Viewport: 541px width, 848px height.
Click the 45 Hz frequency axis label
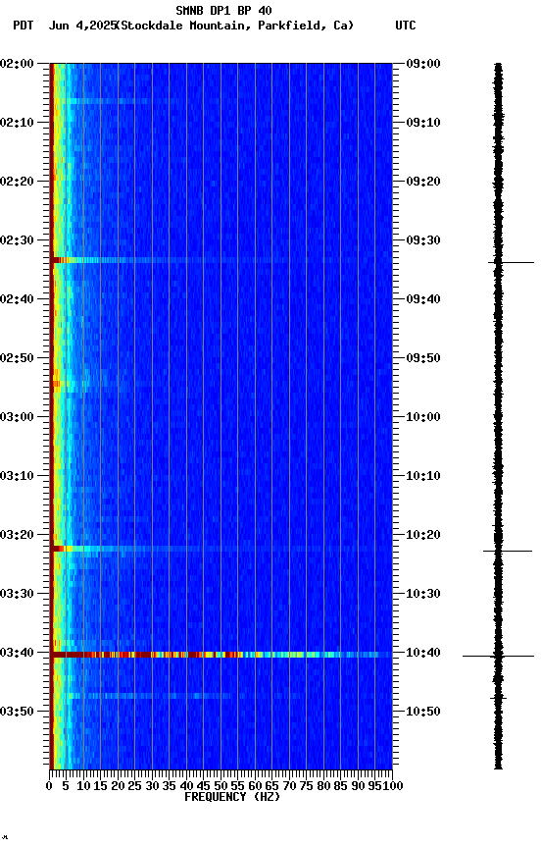pos(204,786)
